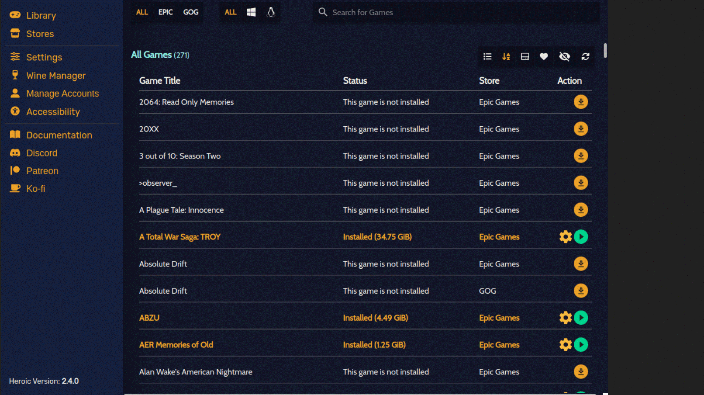
Task: Open A Total War Saga: TROY title
Action: point(180,237)
